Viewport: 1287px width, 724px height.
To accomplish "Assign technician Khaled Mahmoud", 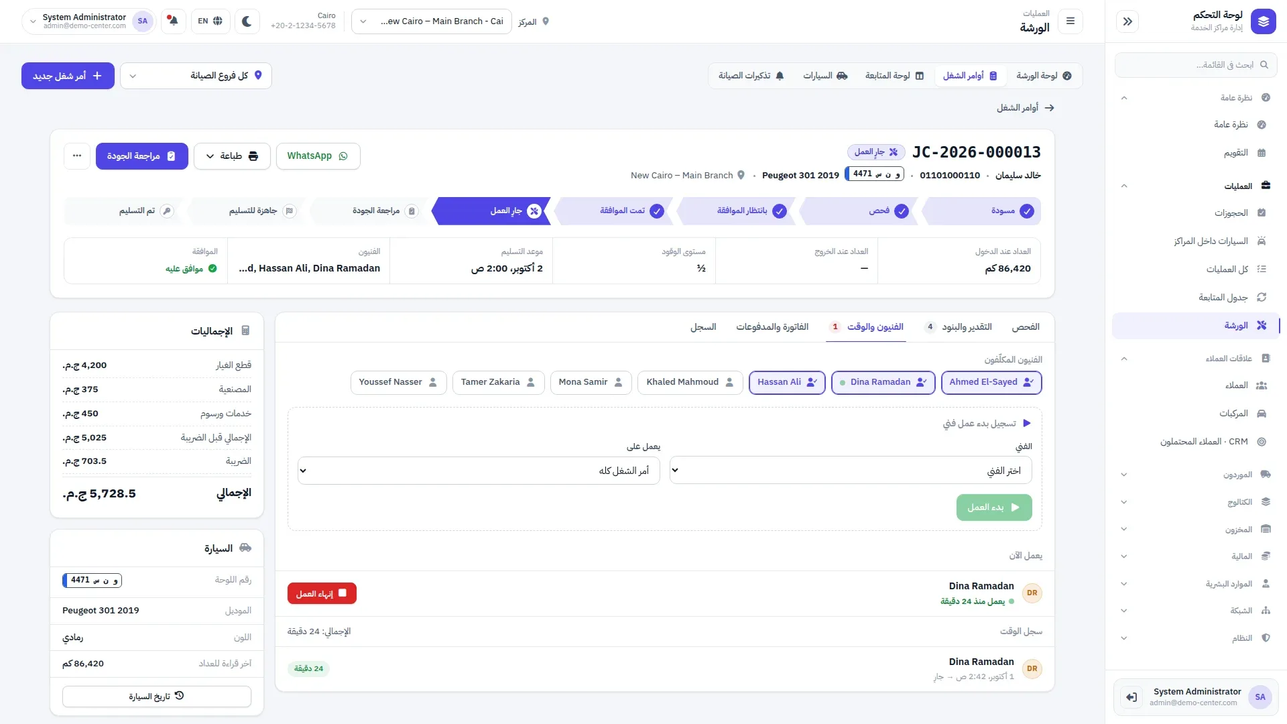I will point(690,382).
